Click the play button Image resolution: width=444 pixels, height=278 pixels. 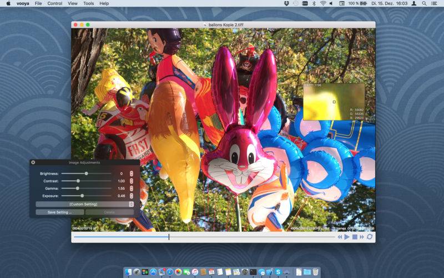click(x=347, y=237)
